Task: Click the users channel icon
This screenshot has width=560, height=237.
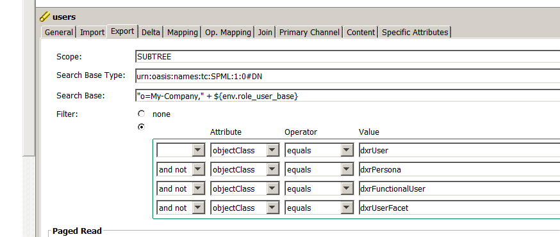Action: (45, 17)
